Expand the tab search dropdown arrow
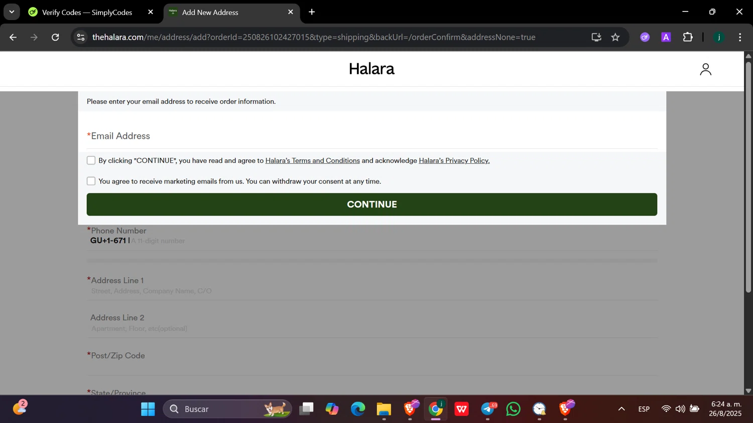Screen dimensions: 753x423 pos(12,12)
